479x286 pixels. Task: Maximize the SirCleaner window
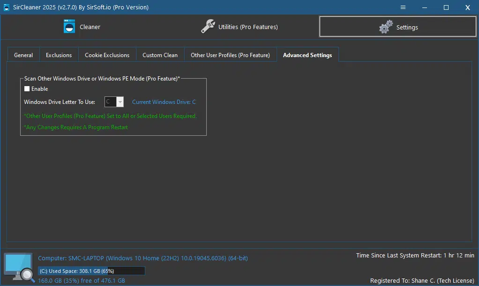[446, 7]
